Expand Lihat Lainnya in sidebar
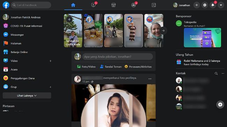 click(x=27, y=96)
